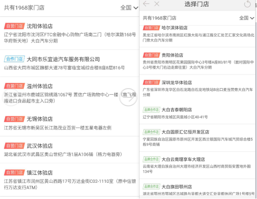Click the address 江苏省无锡市新吴区长江路
The image size is (257, 199).
(x=58, y=128)
